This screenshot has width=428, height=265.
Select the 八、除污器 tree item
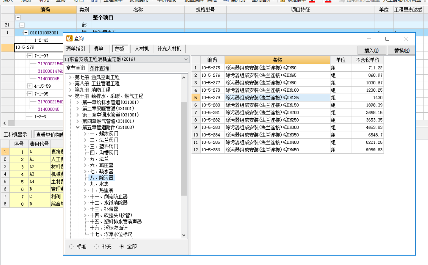coord(101,178)
